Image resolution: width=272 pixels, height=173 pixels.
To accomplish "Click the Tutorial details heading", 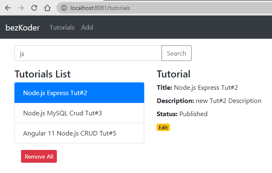I will 174,74.
